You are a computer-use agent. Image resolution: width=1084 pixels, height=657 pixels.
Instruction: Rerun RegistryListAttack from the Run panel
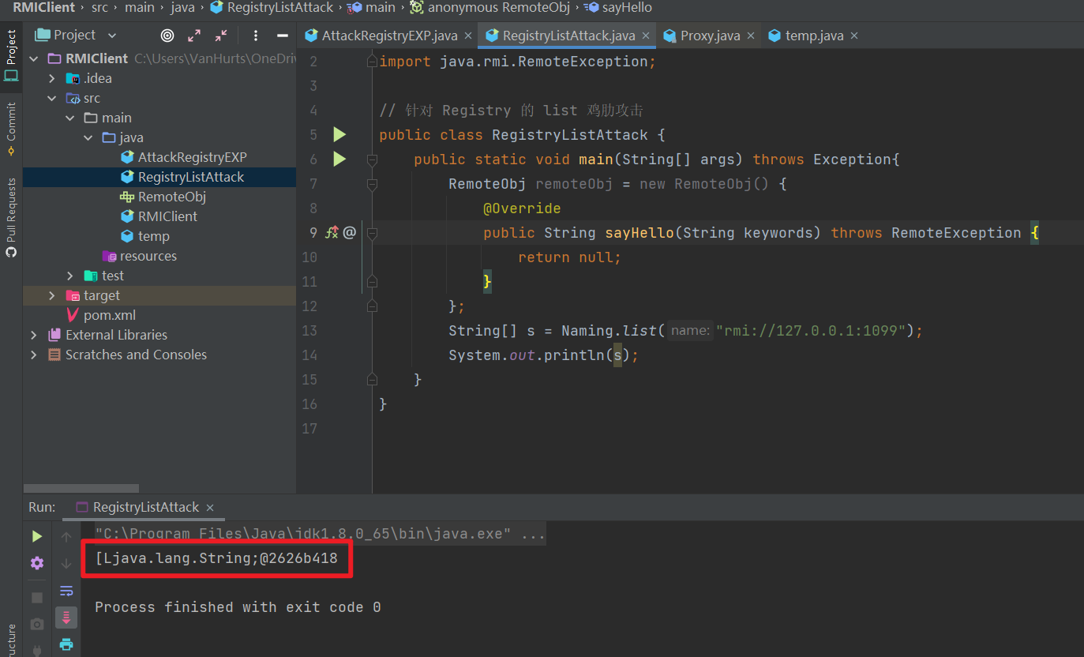coord(37,537)
